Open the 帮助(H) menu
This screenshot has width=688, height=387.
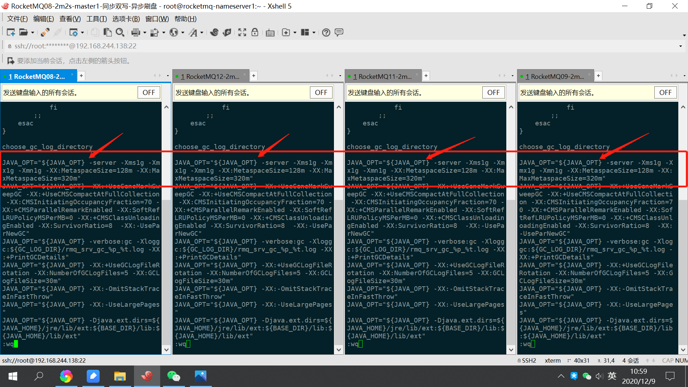tap(185, 19)
